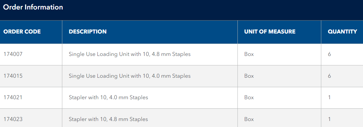Image resolution: width=363 pixels, height=127 pixels.
Task: Select the UNIT OF MEASURE column header
Action: tap(270, 32)
